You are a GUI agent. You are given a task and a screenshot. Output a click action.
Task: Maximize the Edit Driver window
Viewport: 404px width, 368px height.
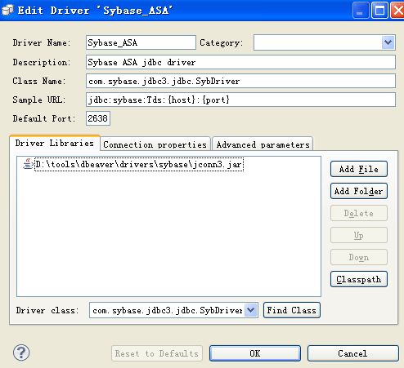coord(379,11)
